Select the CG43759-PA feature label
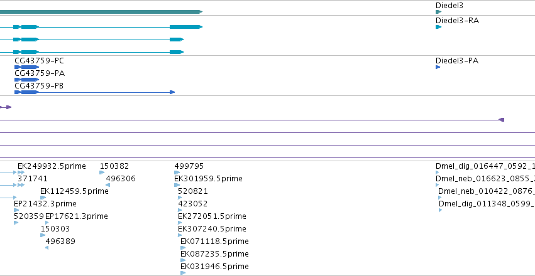The image size is (535, 276). click(x=39, y=73)
